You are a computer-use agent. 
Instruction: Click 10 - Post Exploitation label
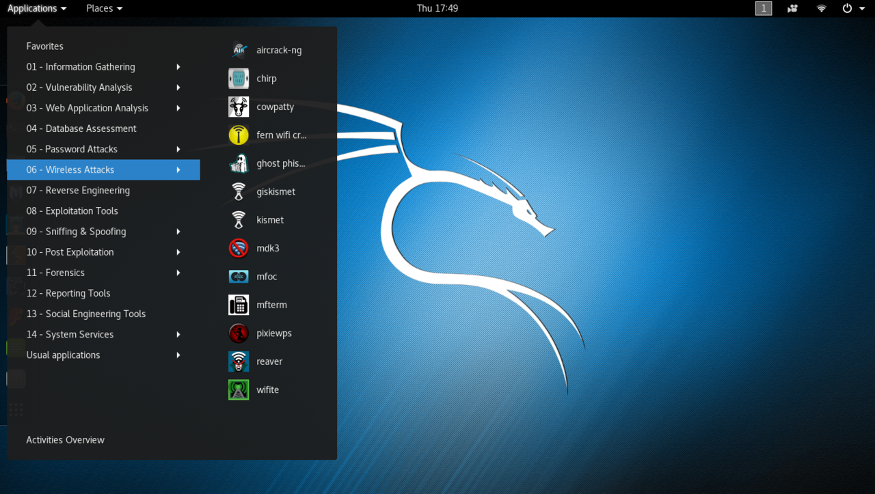click(x=70, y=252)
